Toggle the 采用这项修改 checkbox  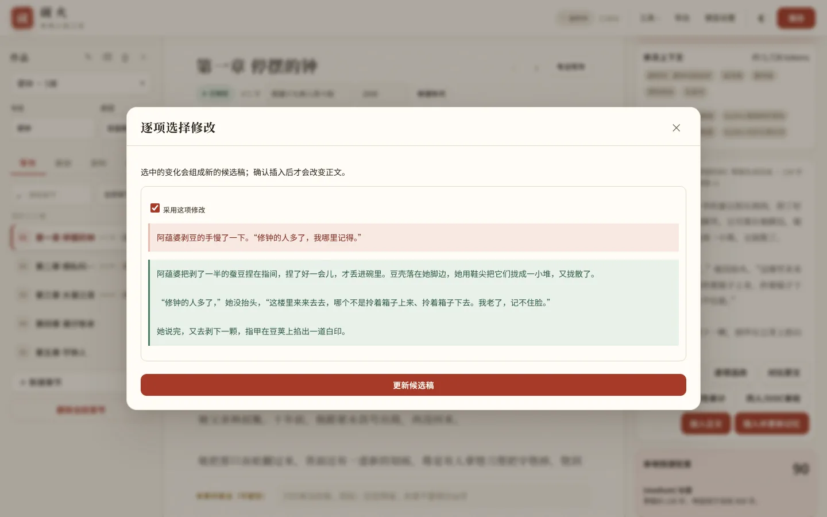pos(155,208)
